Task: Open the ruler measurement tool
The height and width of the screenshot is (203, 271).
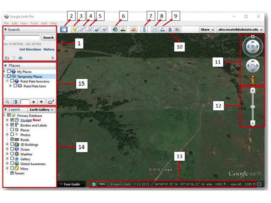Action: pos(144,30)
